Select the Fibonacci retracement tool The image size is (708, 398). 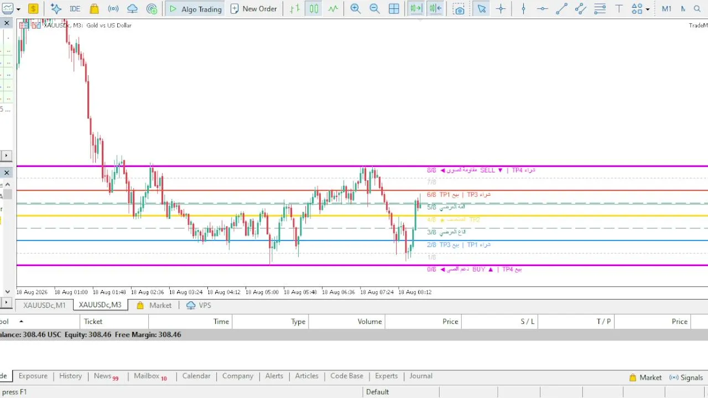coord(600,9)
